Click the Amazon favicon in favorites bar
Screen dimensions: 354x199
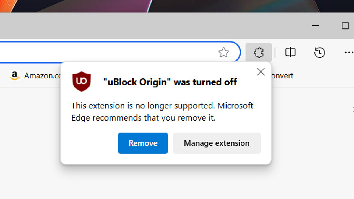(x=14, y=75)
